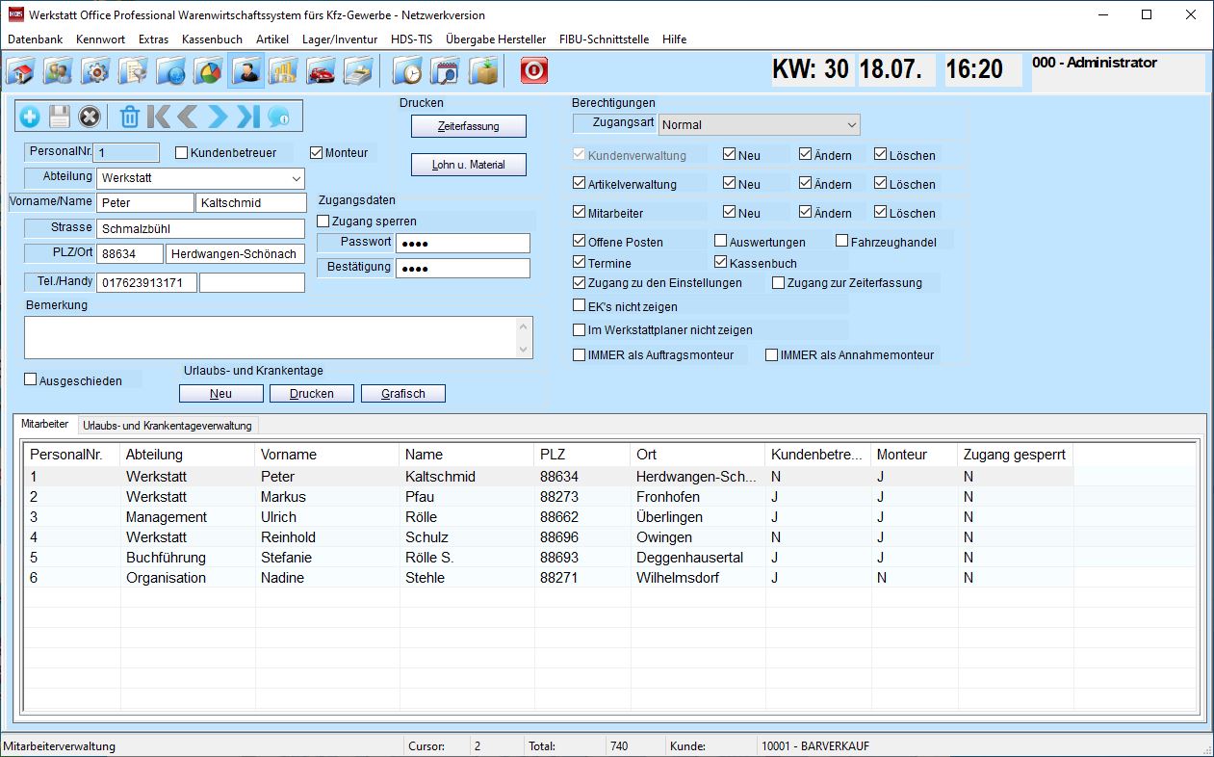Expand the Abteilung dropdown
This screenshot has width=1214, height=757.
pyautogui.click(x=295, y=178)
